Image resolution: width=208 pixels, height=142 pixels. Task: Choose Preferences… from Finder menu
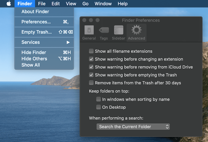(x=44, y=22)
